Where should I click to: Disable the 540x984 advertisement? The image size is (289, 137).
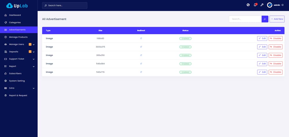tap(275, 64)
